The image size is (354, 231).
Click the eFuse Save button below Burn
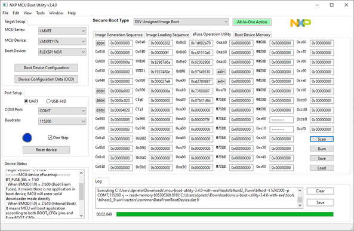(x=322, y=158)
